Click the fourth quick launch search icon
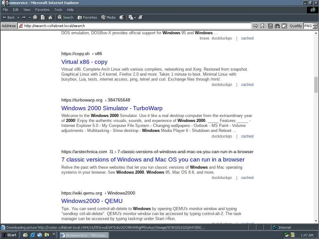The width and height of the screenshot is (319, 239). pyautogui.click(x=47, y=235)
